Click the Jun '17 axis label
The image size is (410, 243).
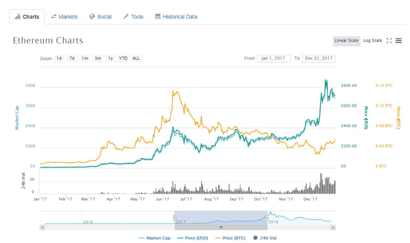(x=162, y=199)
